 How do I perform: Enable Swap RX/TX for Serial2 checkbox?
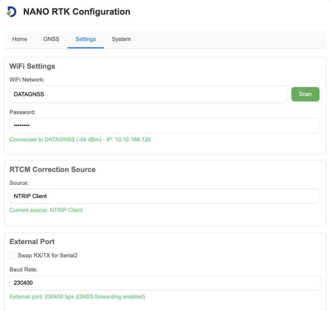(x=13, y=255)
